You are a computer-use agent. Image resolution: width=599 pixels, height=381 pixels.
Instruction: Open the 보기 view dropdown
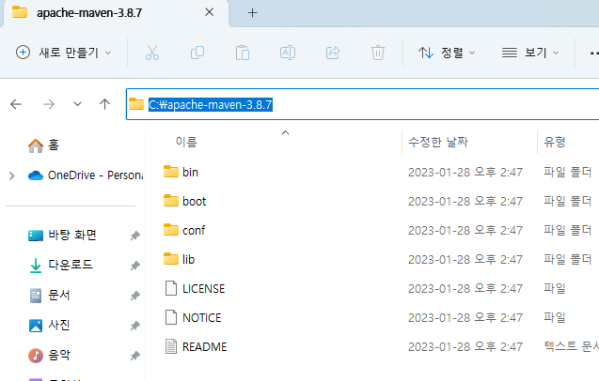530,53
